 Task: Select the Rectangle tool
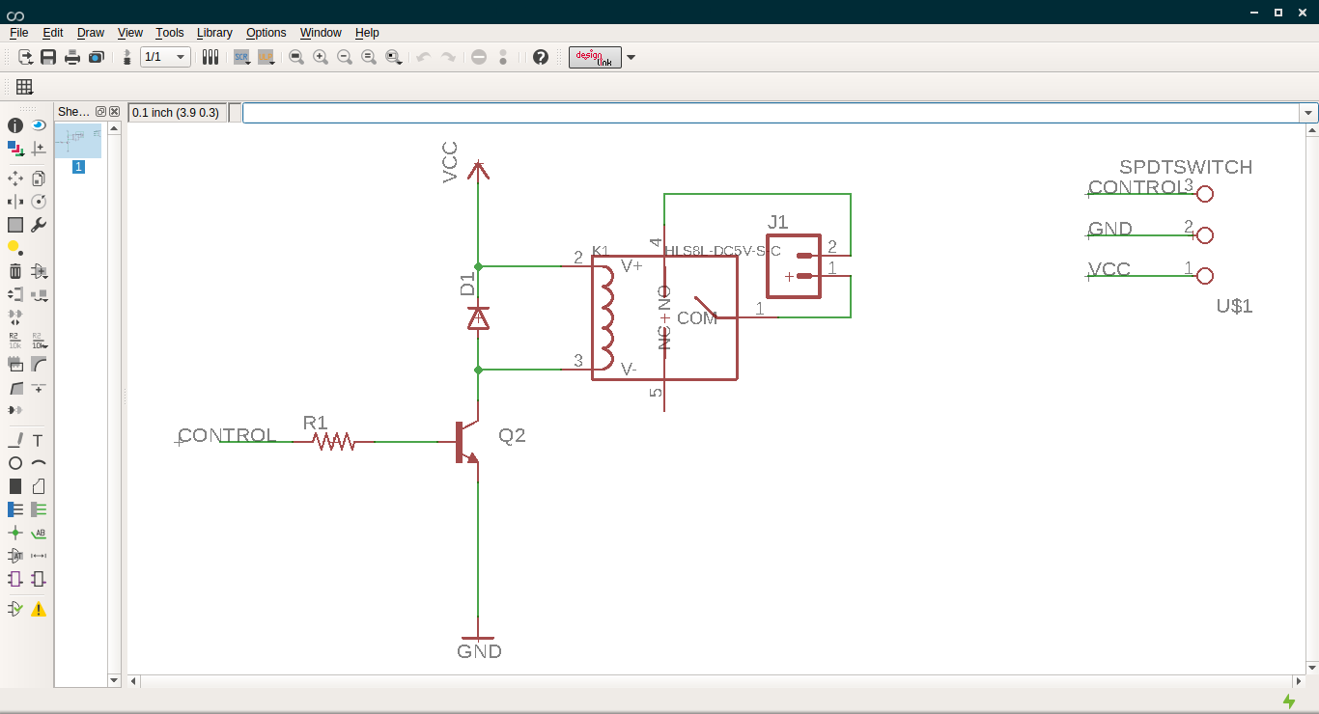[15, 486]
